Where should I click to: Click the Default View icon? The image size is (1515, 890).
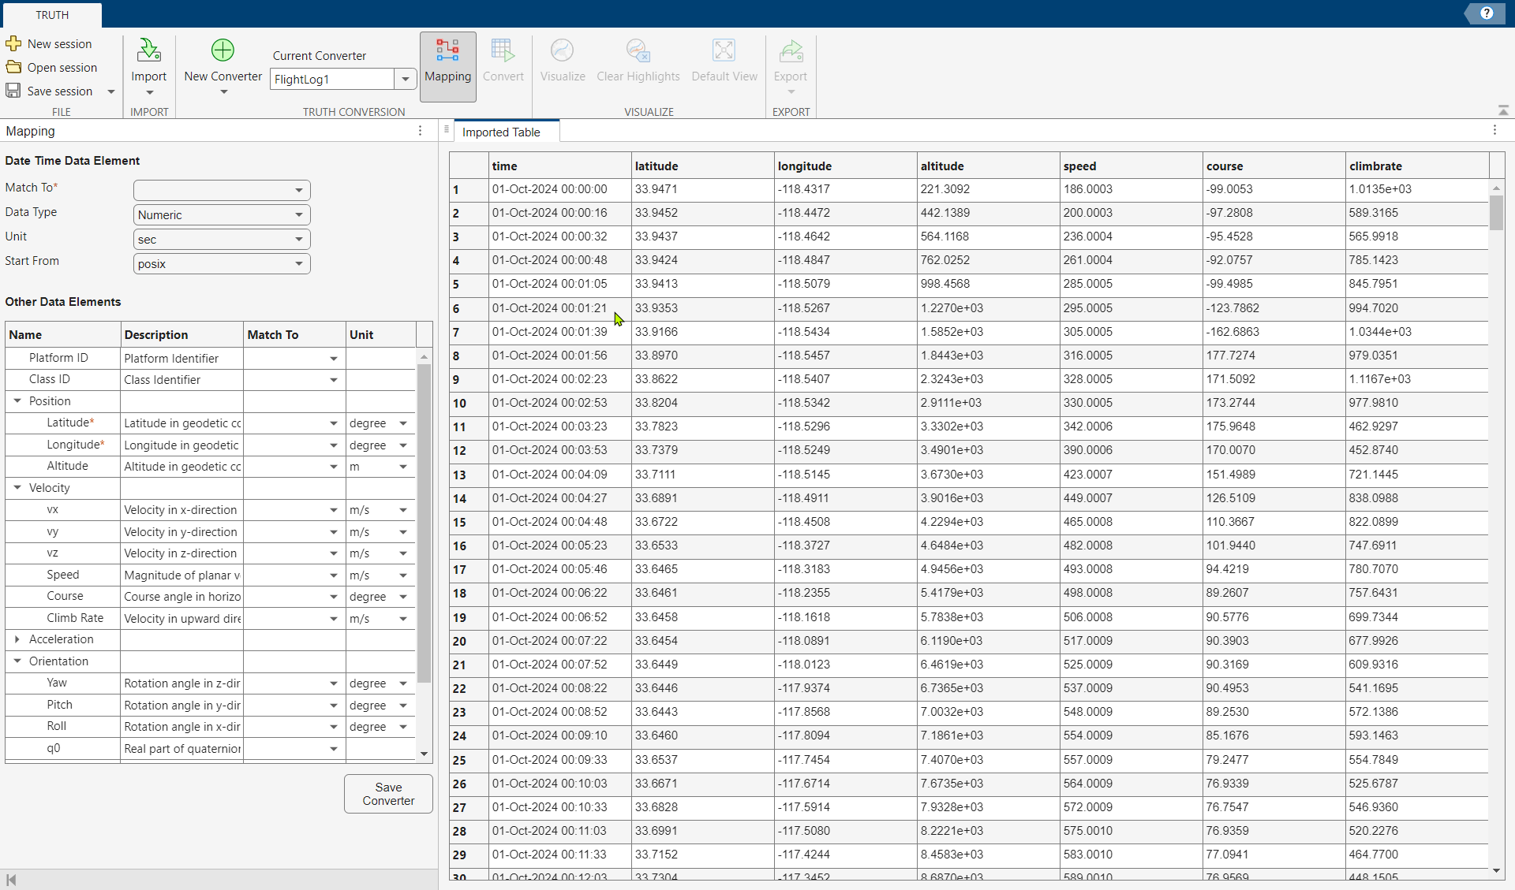[x=724, y=50]
